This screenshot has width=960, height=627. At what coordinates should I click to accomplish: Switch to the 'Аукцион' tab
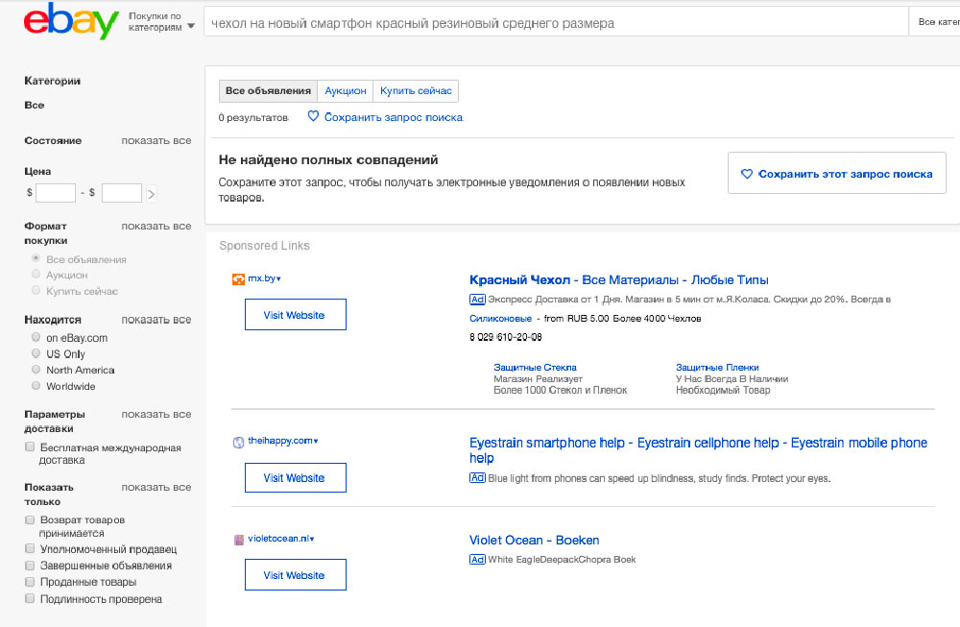346,91
